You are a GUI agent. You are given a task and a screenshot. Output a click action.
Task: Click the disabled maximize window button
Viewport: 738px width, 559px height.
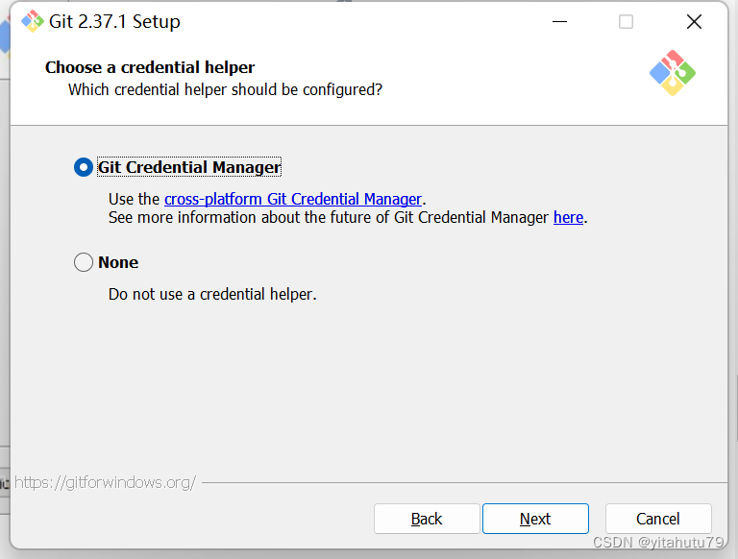pos(626,21)
